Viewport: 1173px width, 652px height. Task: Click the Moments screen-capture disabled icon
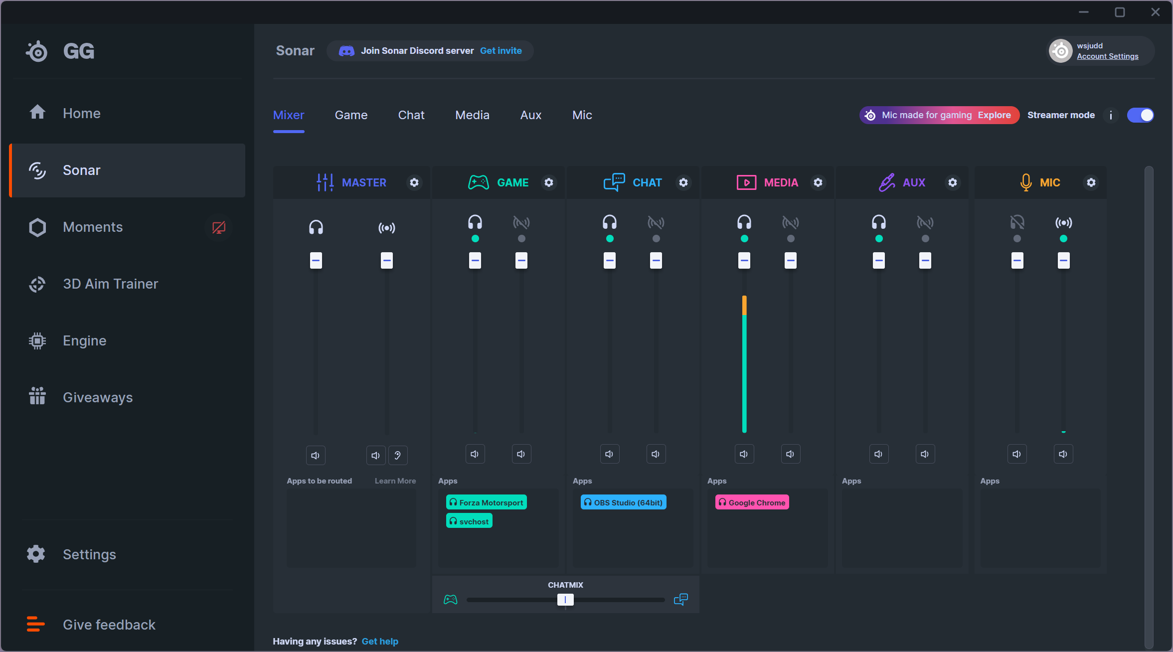tap(218, 227)
